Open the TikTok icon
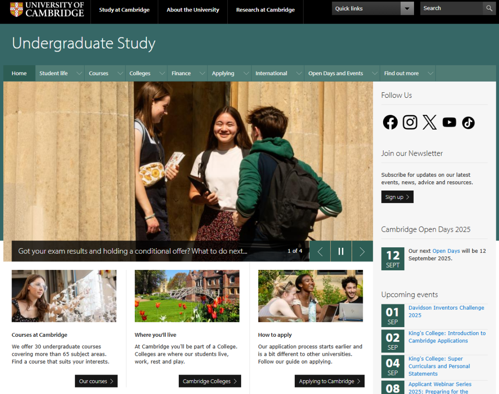This screenshot has width=499, height=394. [x=469, y=123]
